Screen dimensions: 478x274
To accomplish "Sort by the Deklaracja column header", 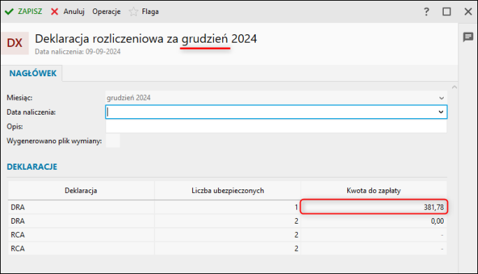I will pyautogui.click(x=81, y=191).
